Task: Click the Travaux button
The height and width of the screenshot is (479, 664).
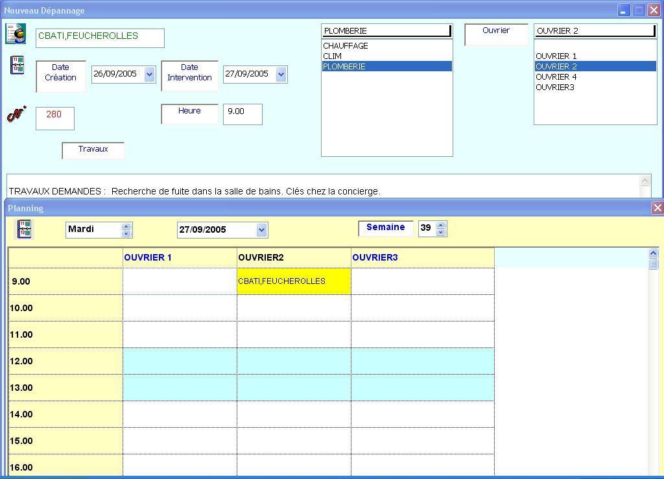Action: pyautogui.click(x=93, y=150)
